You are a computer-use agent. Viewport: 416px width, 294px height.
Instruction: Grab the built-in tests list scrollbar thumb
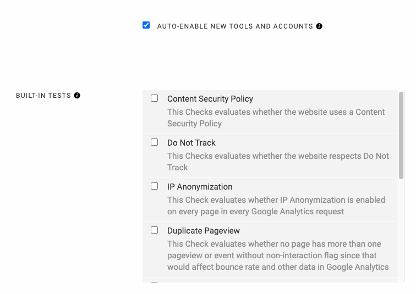[x=401, y=135]
